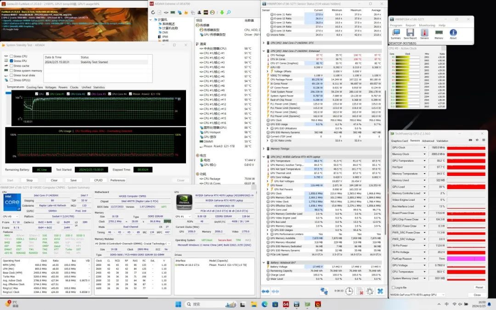496x310 pixels.
Task: Enable the Stress CPU checkbox
Action: (x=11, y=56)
